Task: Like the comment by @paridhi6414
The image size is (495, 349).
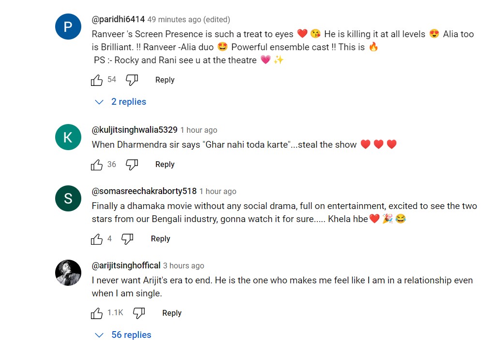Action: click(97, 80)
